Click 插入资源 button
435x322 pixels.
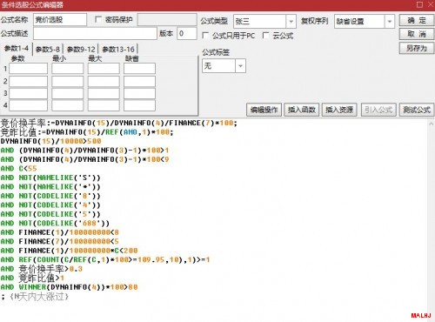coord(339,110)
